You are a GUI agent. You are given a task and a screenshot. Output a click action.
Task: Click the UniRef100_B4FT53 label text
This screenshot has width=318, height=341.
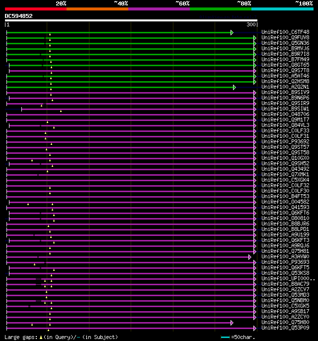(x=285, y=196)
